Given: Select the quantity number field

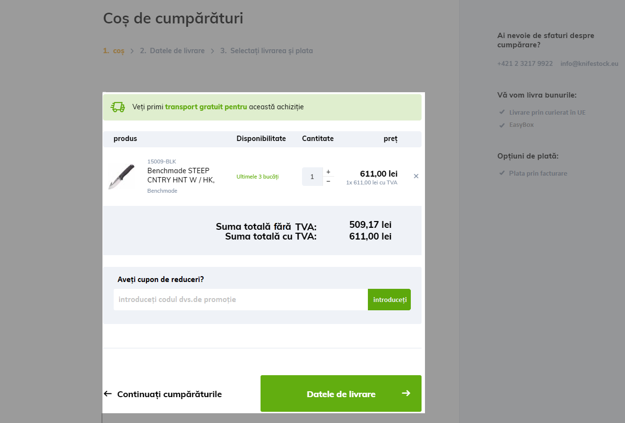Looking at the screenshot, I should click(x=312, y=177).
